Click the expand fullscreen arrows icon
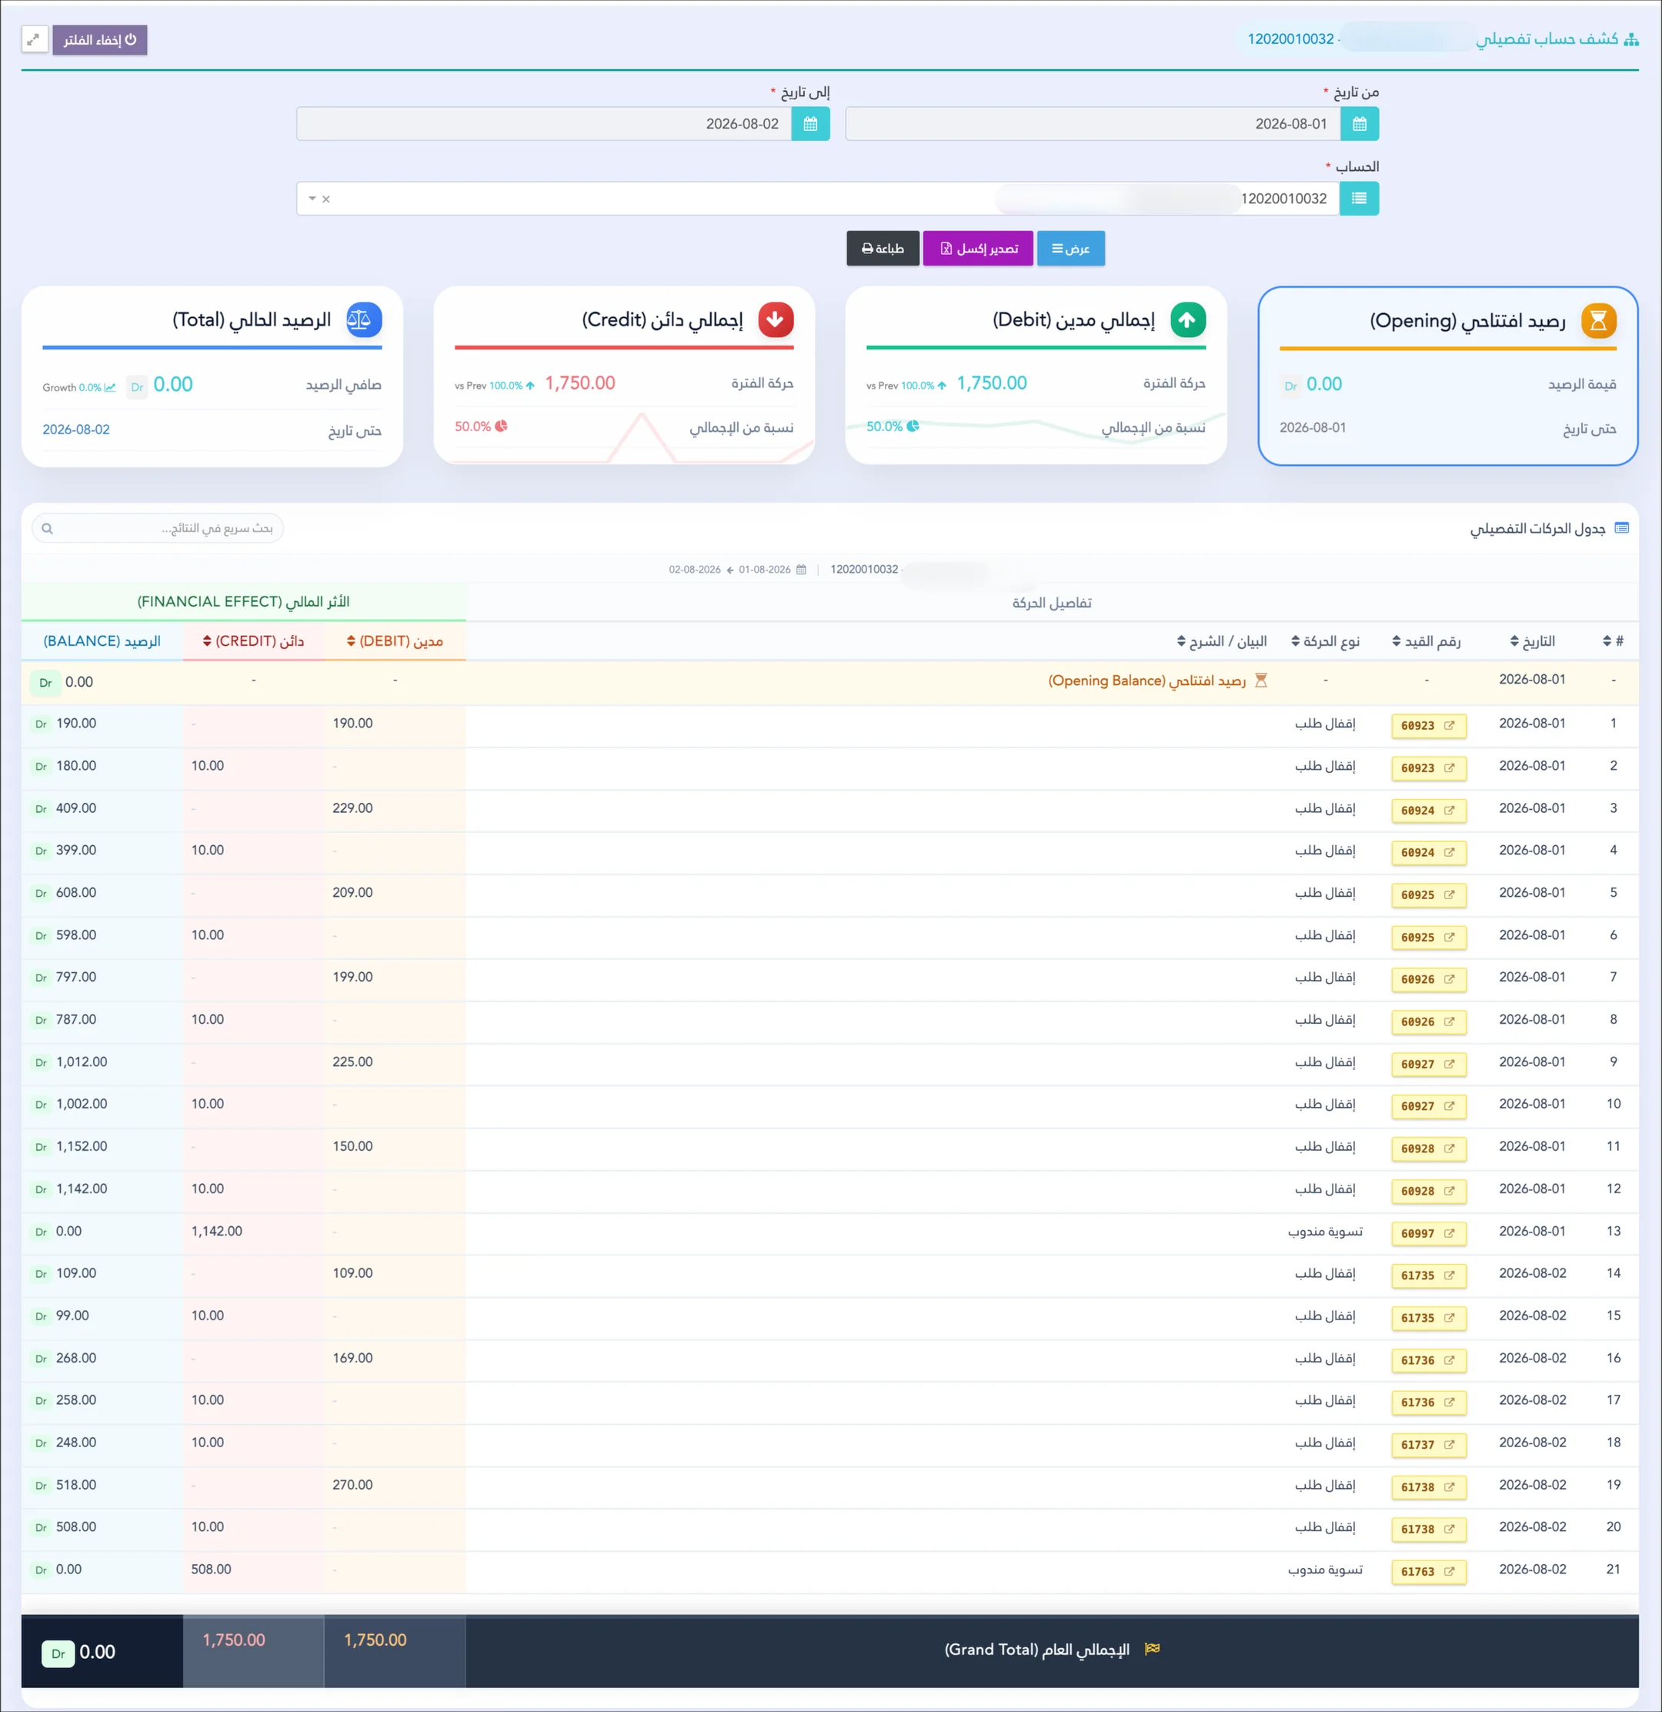Viewport: 1662px width, 1712px height. tap(34, 39)
